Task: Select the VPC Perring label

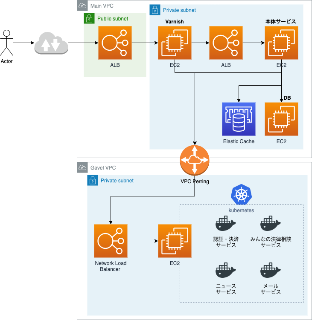Action: coord(195,182)
